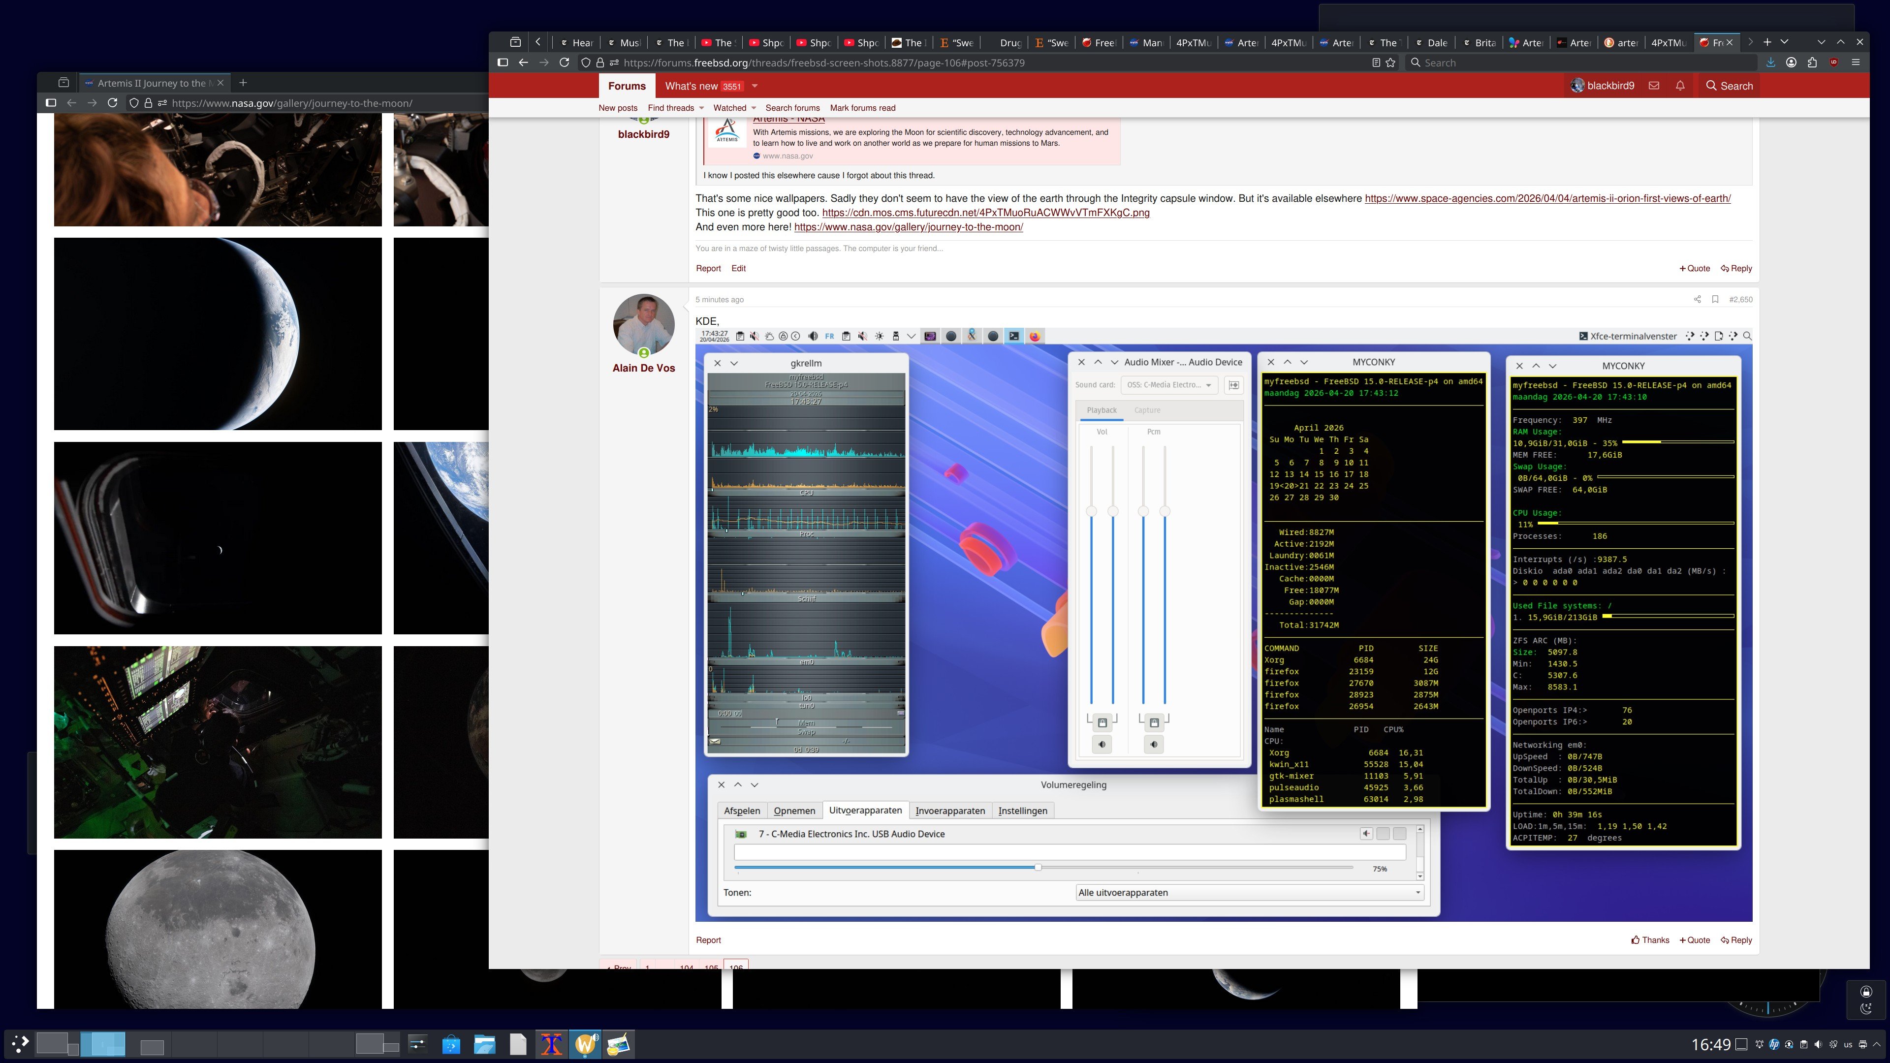Expand the What's new dropdown
This screenshot has height=1063, width=1890.
[x=755, y=86]
